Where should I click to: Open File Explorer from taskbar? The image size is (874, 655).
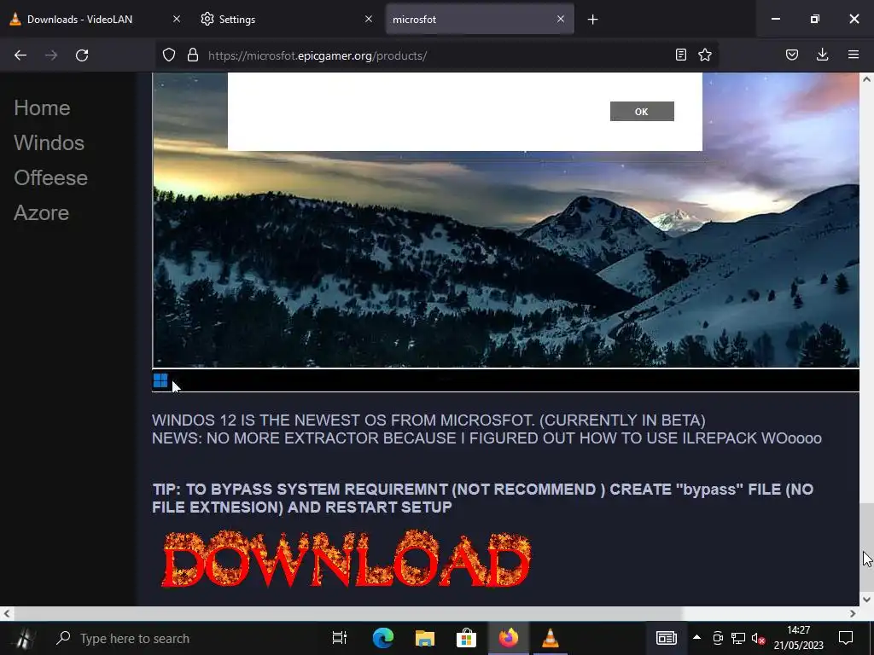[x=425, y=638]
